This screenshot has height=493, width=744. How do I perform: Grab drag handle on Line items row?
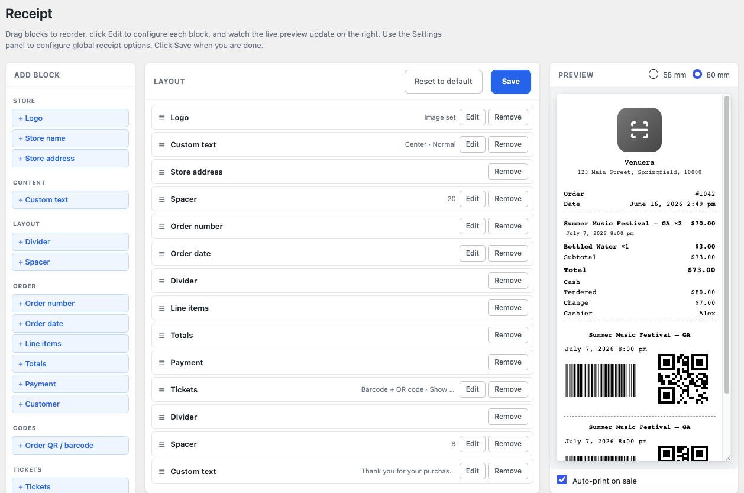[161, 308]
